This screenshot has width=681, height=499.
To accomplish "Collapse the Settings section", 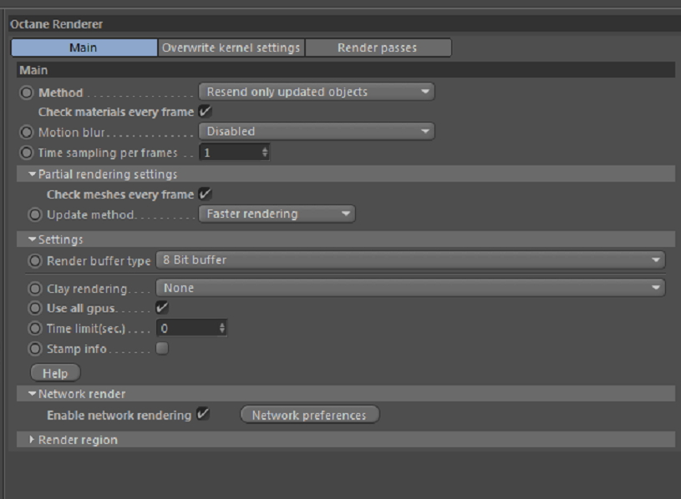I will tap(32, 239).
